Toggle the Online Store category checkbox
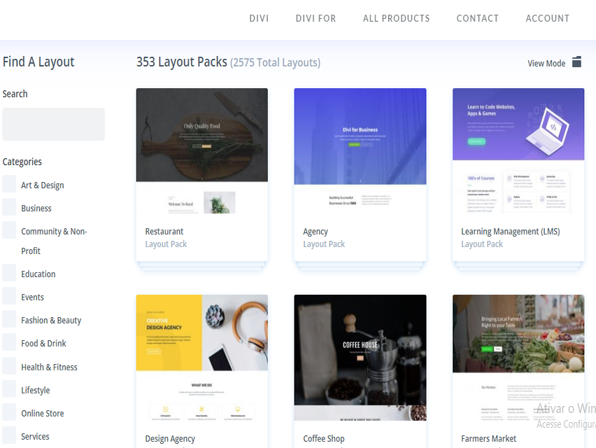The image size is (596, 448). tap(8, 413)
